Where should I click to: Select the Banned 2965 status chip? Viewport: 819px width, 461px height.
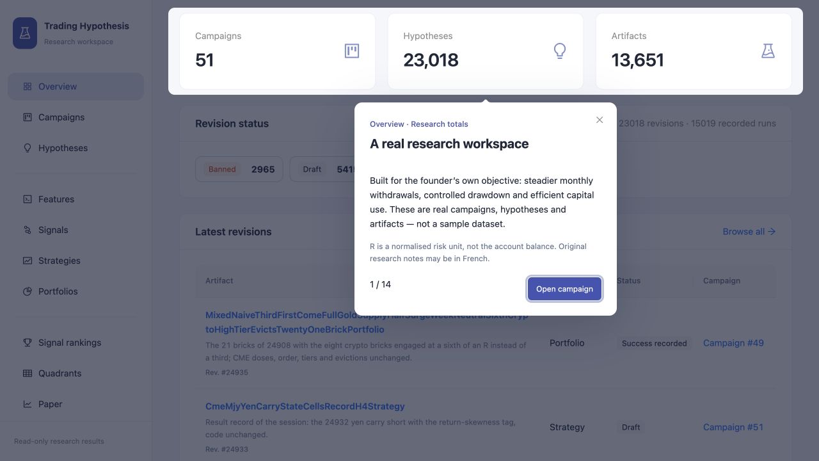pyautogui.click(x=239, y=169)
